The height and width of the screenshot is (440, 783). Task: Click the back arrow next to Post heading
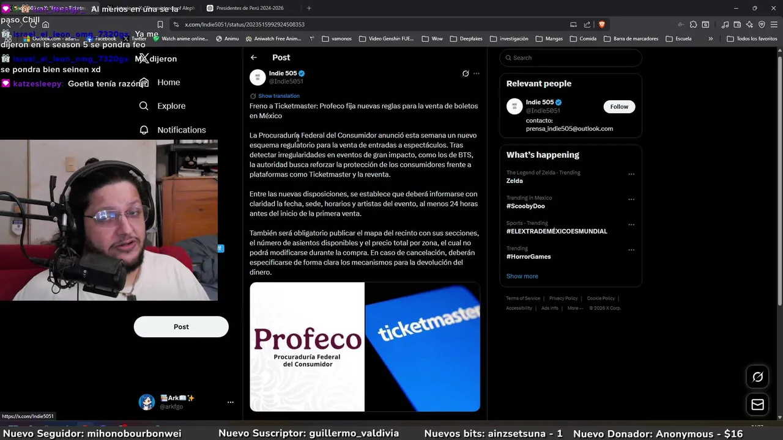pos(254,57)
